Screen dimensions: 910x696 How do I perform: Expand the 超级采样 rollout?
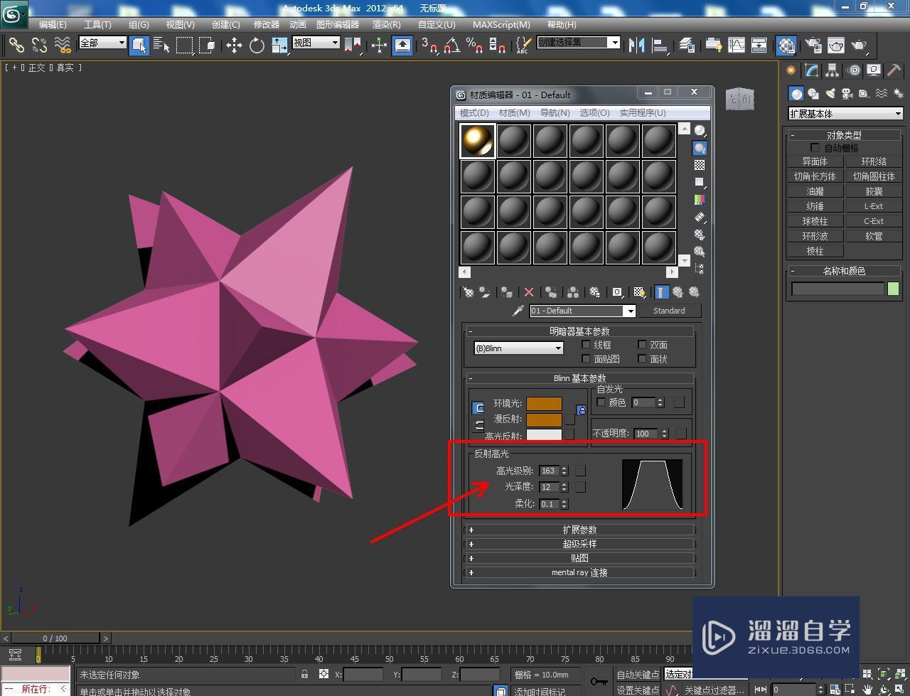click(579, 544)
